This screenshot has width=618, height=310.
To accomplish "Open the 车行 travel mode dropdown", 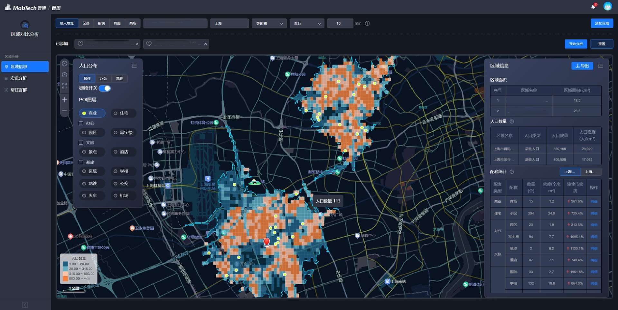I will (x=307, y=23).
